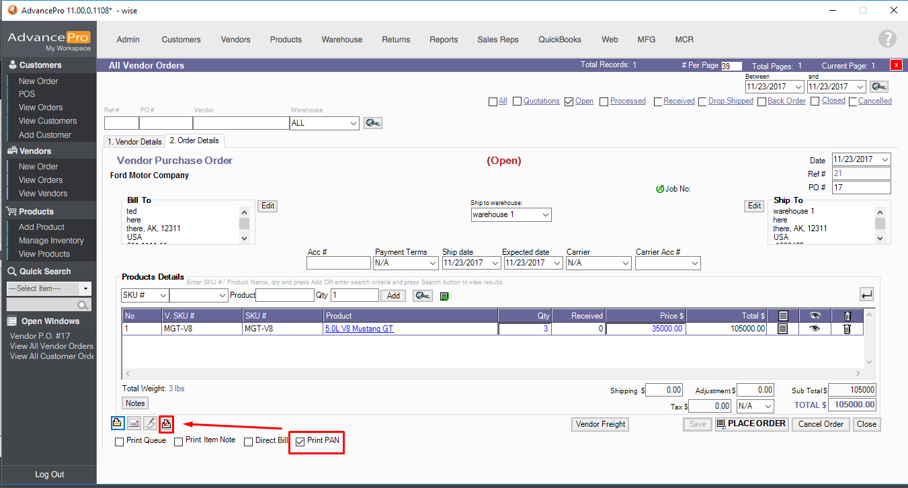Screen dimensions: 908x488
Task: Click the red-highlighted print PAN icon
Action: (x=167, y=423)
